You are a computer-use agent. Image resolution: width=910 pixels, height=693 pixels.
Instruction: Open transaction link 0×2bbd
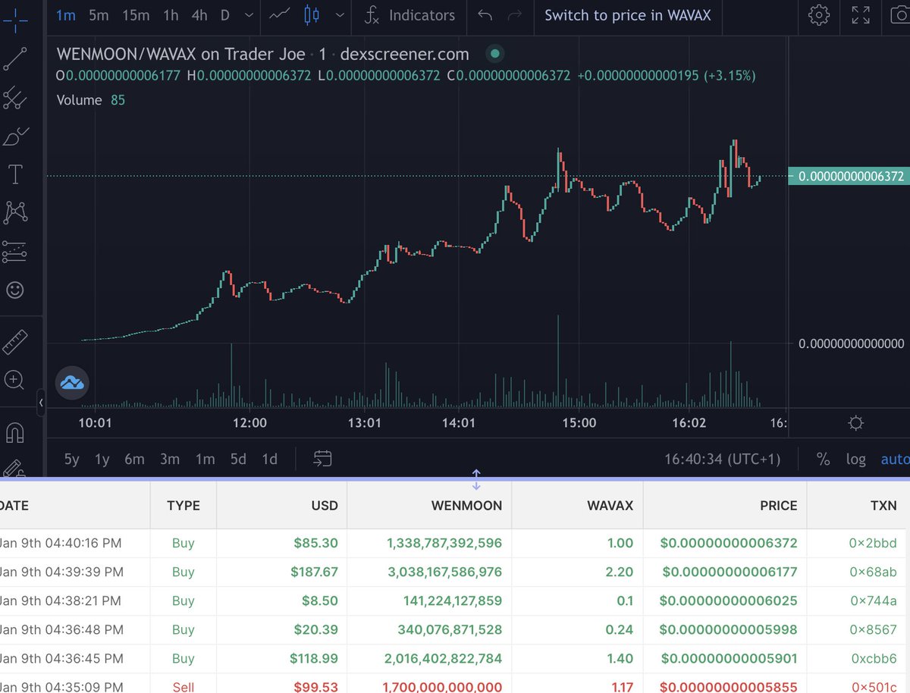[873, 543]
